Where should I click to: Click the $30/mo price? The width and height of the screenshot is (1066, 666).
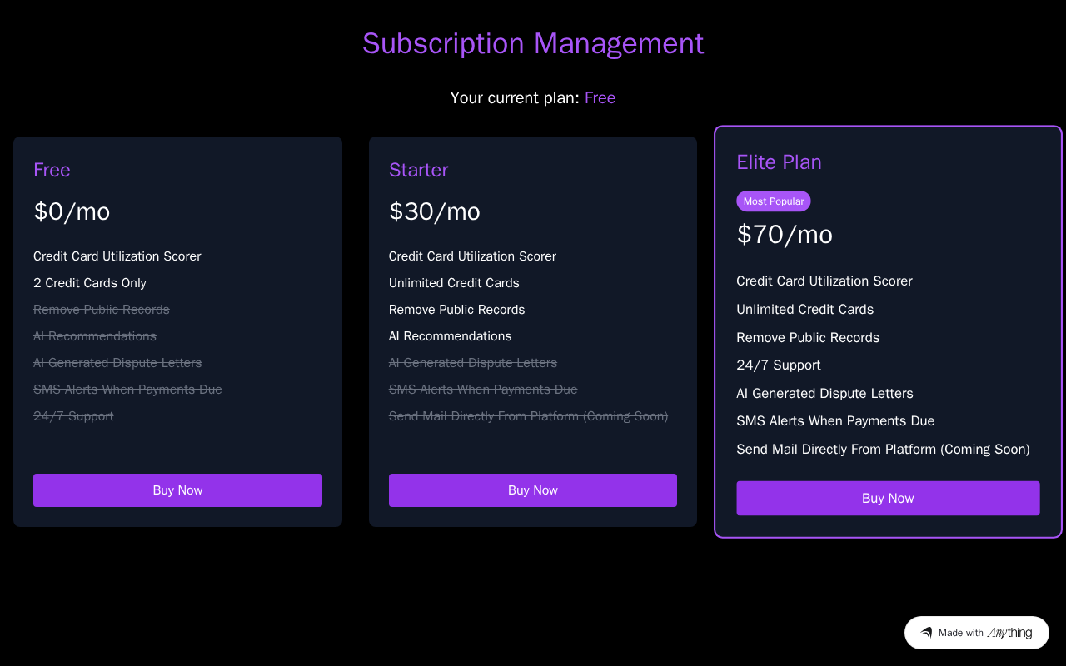pos(435,211)
